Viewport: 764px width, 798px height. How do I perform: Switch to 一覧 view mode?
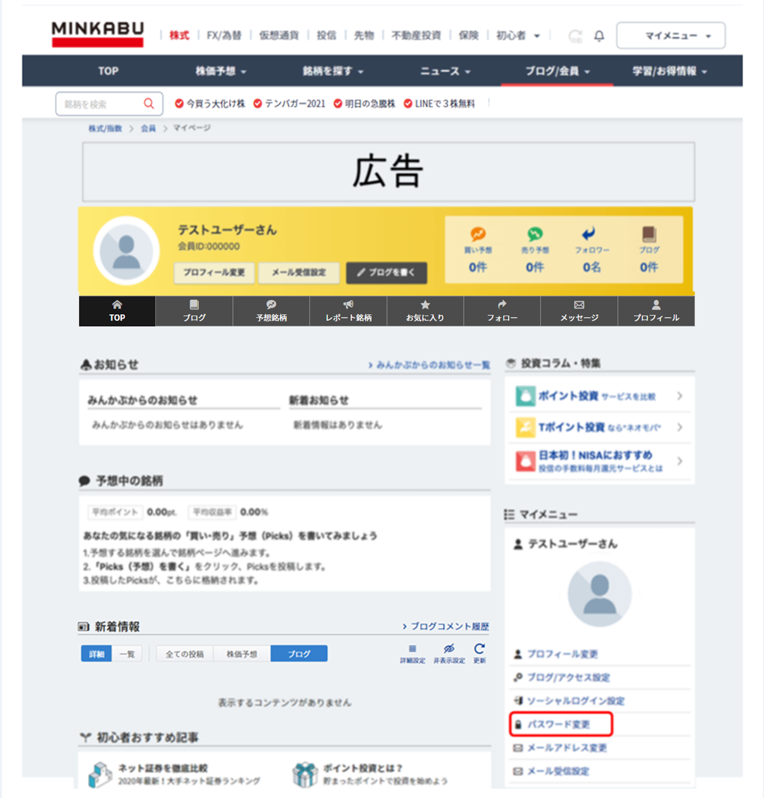[127, 654]
